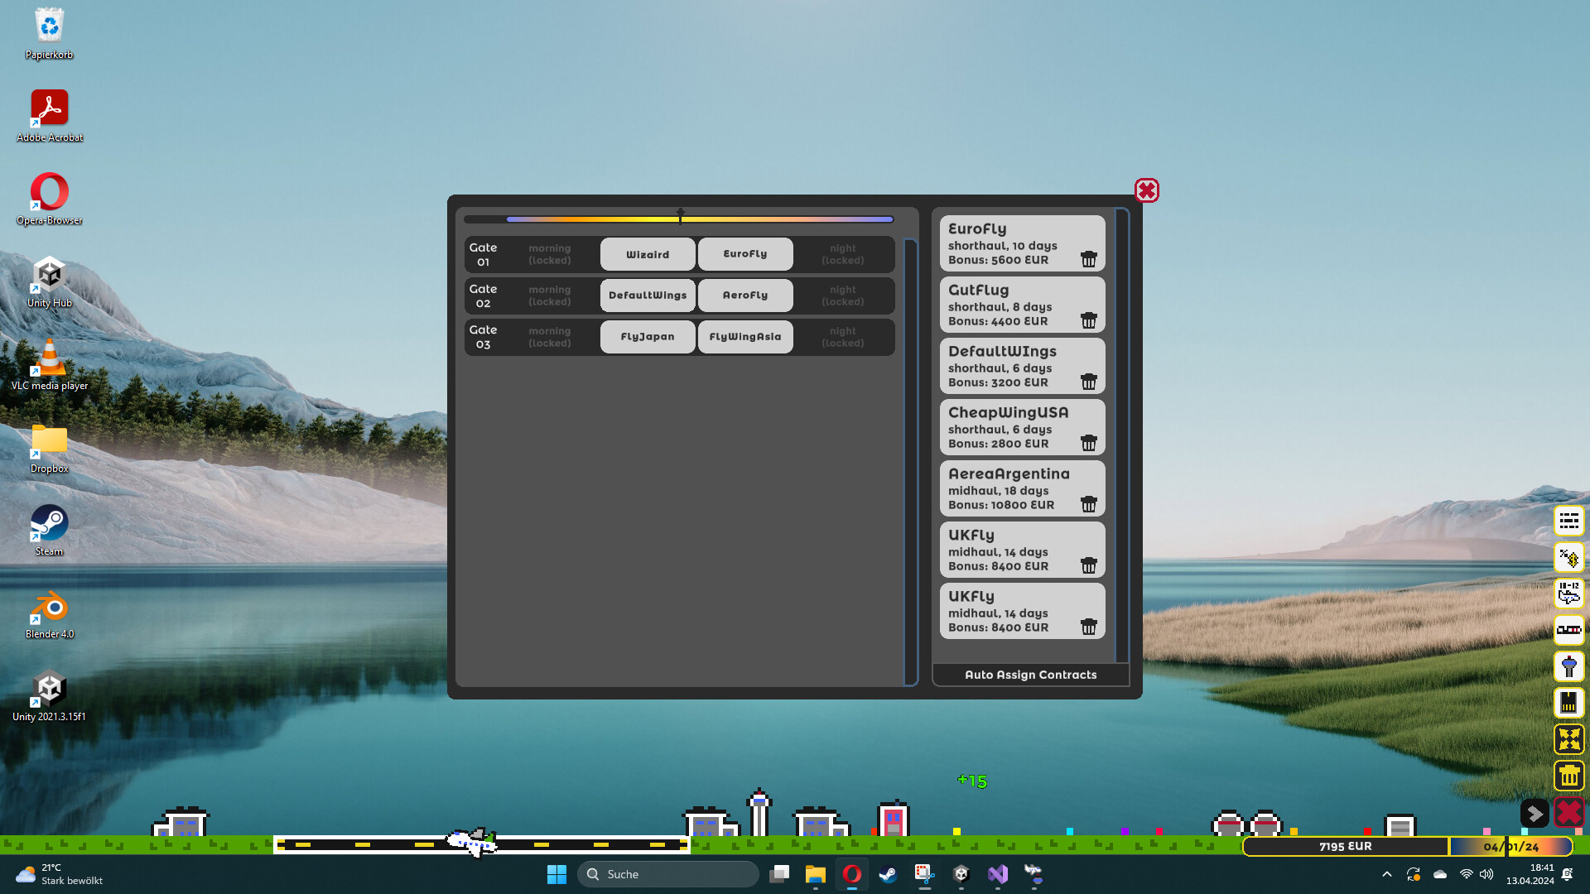Select the ticket icon in the right sidebar

[x=1569, y=703]
